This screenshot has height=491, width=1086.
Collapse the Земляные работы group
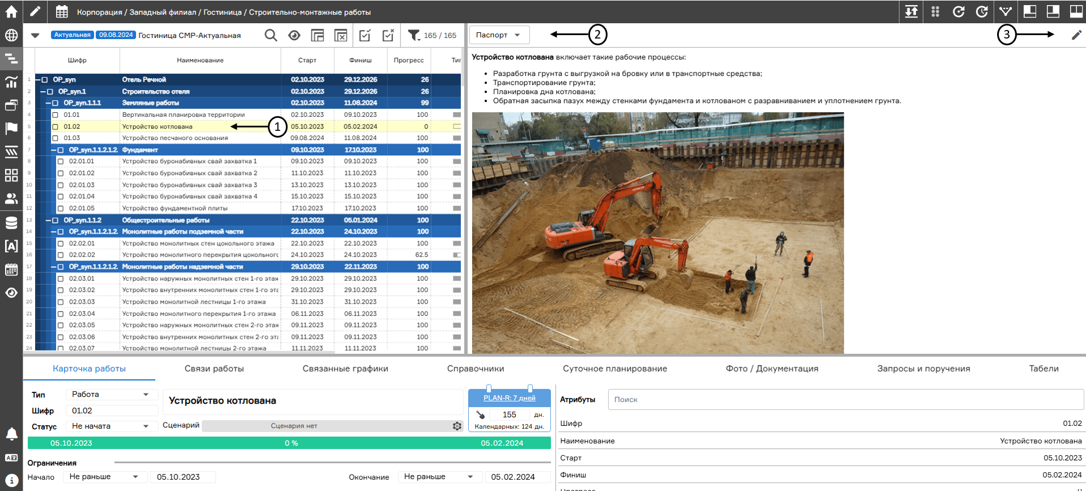tap(49, 103)
